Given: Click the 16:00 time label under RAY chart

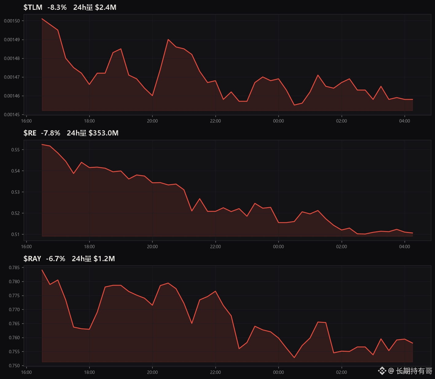Looking at the screenshot, I should pos(26,372).
